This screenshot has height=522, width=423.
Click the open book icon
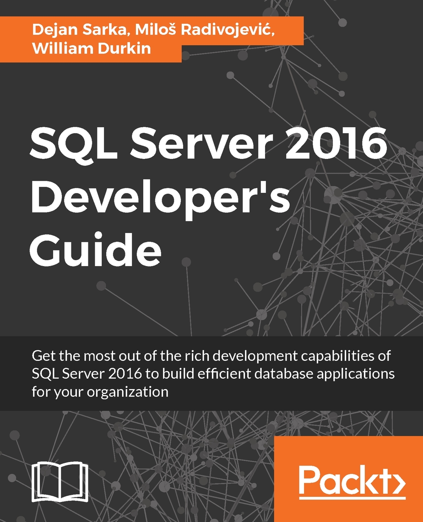(x=60, y=481)
